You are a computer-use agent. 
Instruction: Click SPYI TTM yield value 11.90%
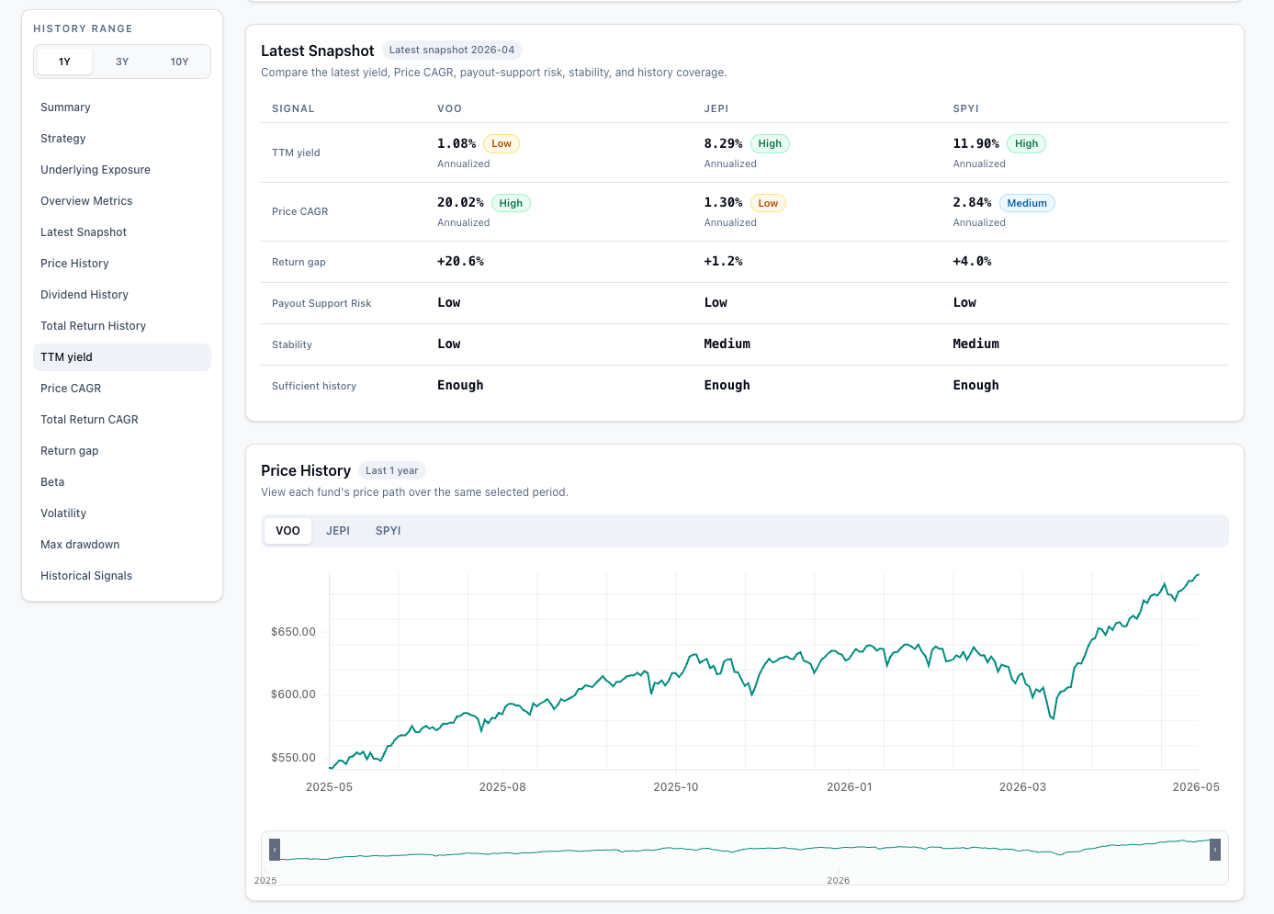coord(976,143)
